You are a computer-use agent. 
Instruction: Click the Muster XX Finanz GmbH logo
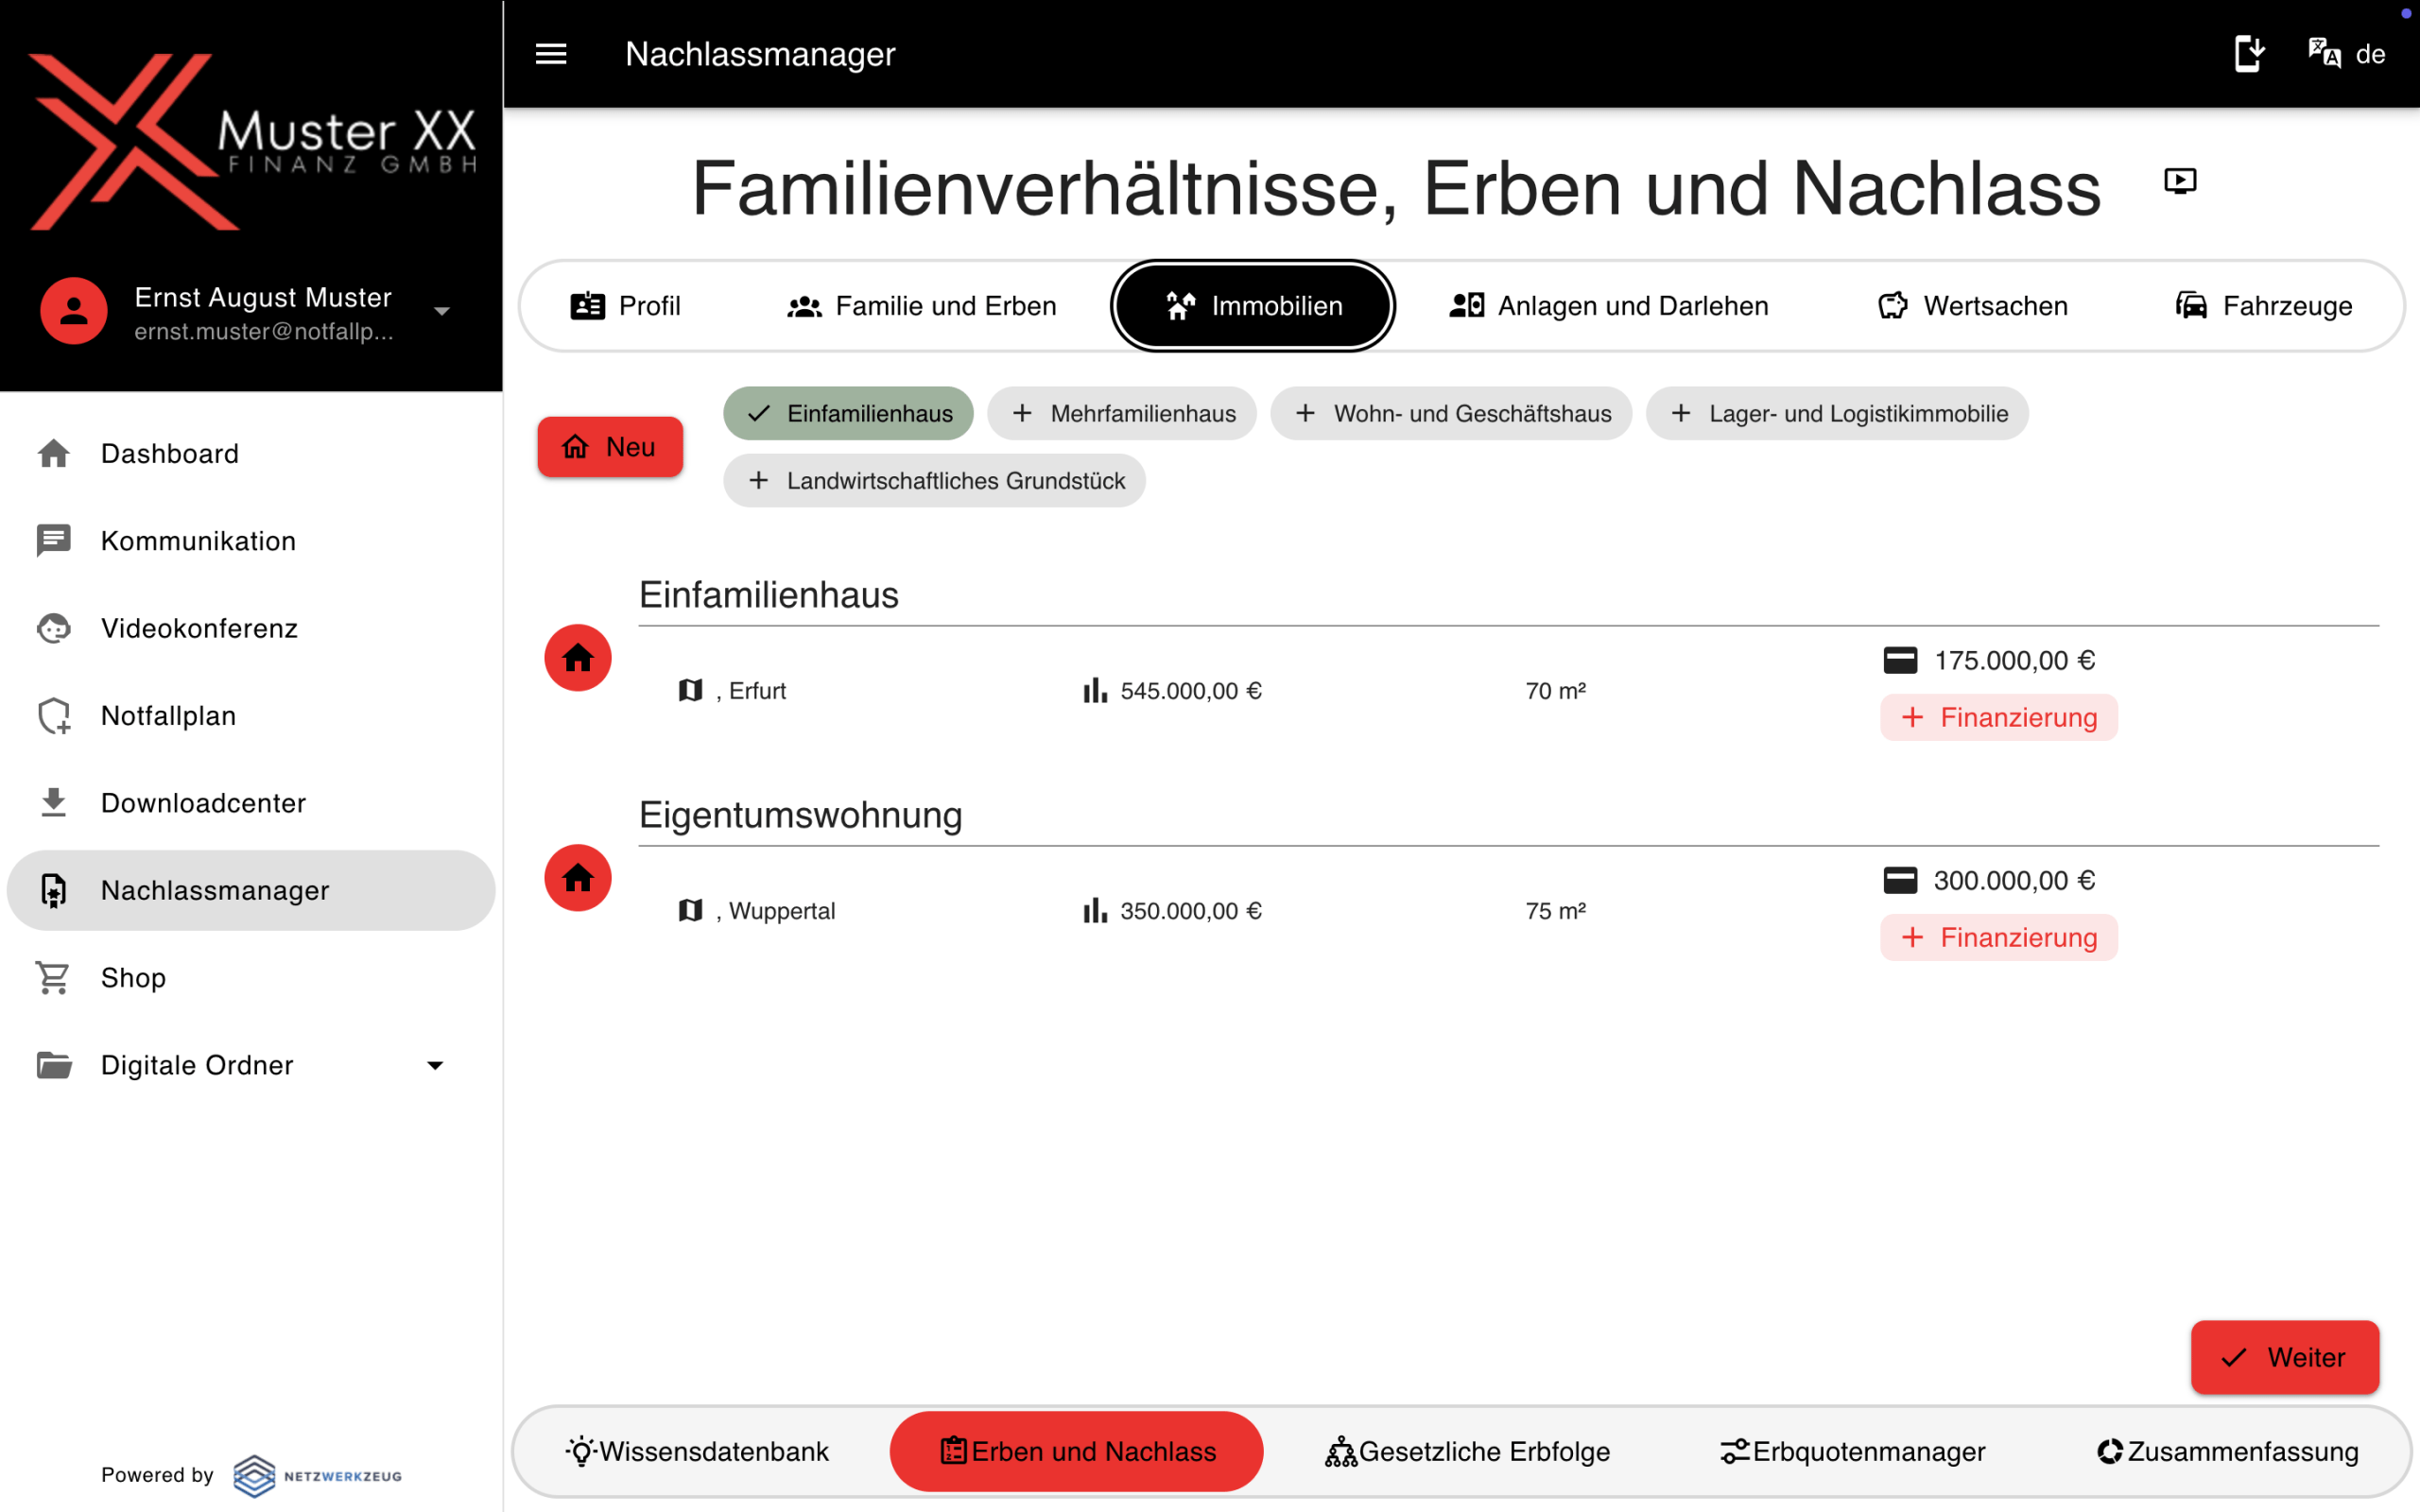pyautogui.click(x=253, y=143)
